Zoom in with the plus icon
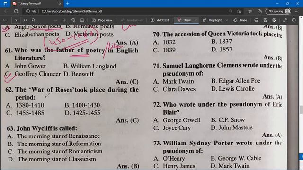Image resolution: width=303 pixels, height=170 pixels. pos(64,20)
